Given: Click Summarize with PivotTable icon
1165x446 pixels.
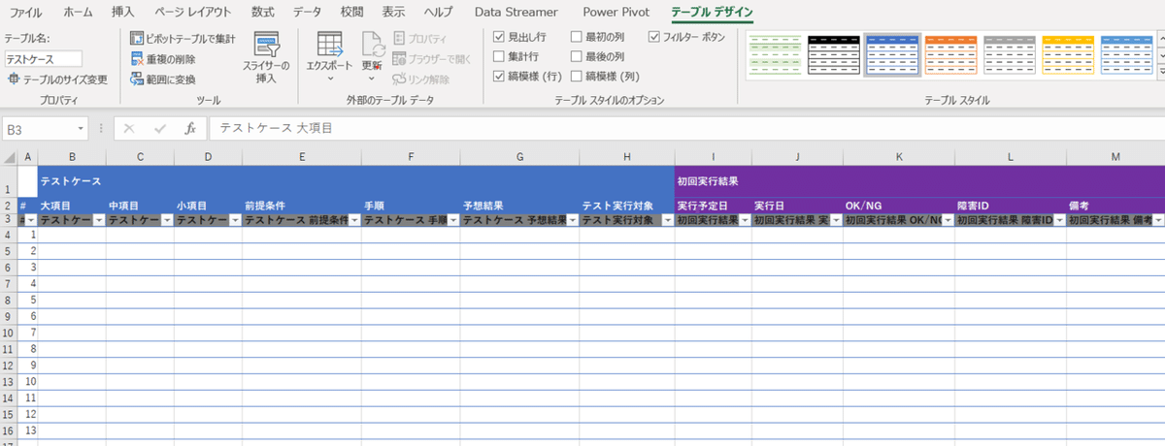Looking at the screenshot, I should (138, 39).
